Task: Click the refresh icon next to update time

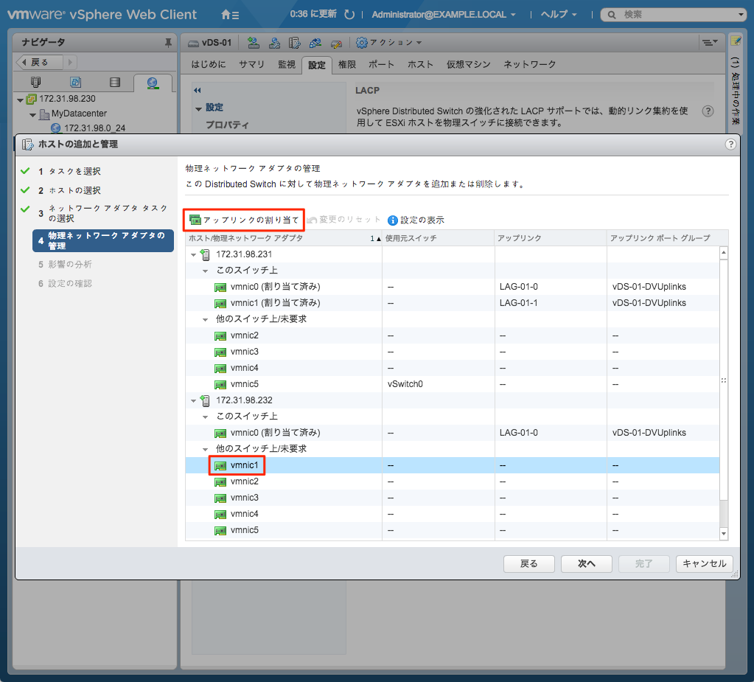Action: (x=349, y=15)
